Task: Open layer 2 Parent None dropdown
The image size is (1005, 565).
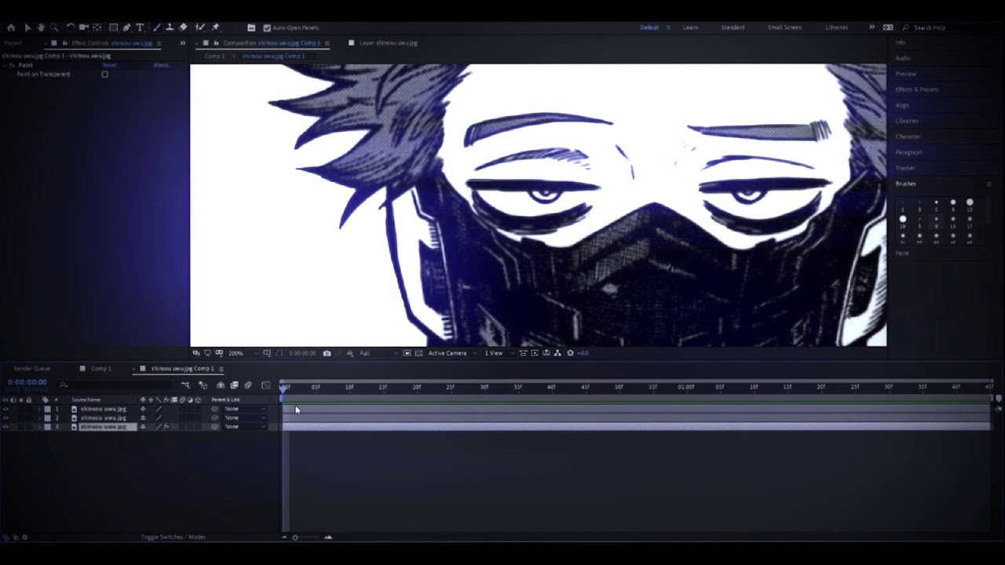Action: point(245,418)
